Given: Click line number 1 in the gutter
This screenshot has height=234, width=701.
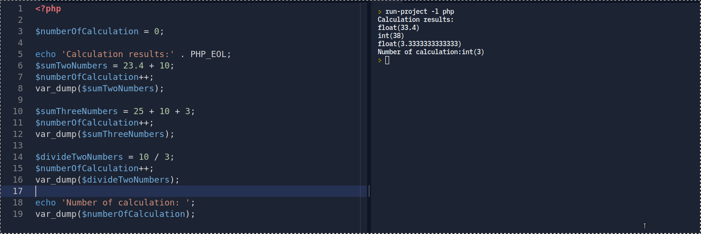Looking at the screenshot, I should point(20,9).
